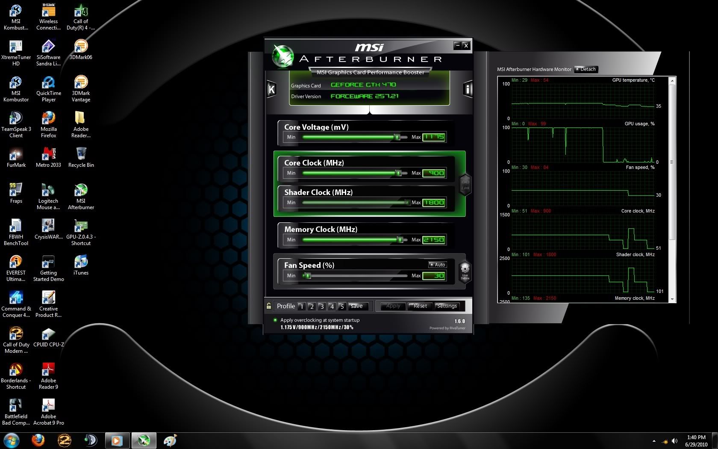The image size is (718, 449).
Task: Open 3DMark Vantage shortcut
Action: pyautogui.click(x=81, y=89)
